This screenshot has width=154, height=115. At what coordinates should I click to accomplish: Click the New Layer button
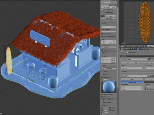click(x=109, y=19)
